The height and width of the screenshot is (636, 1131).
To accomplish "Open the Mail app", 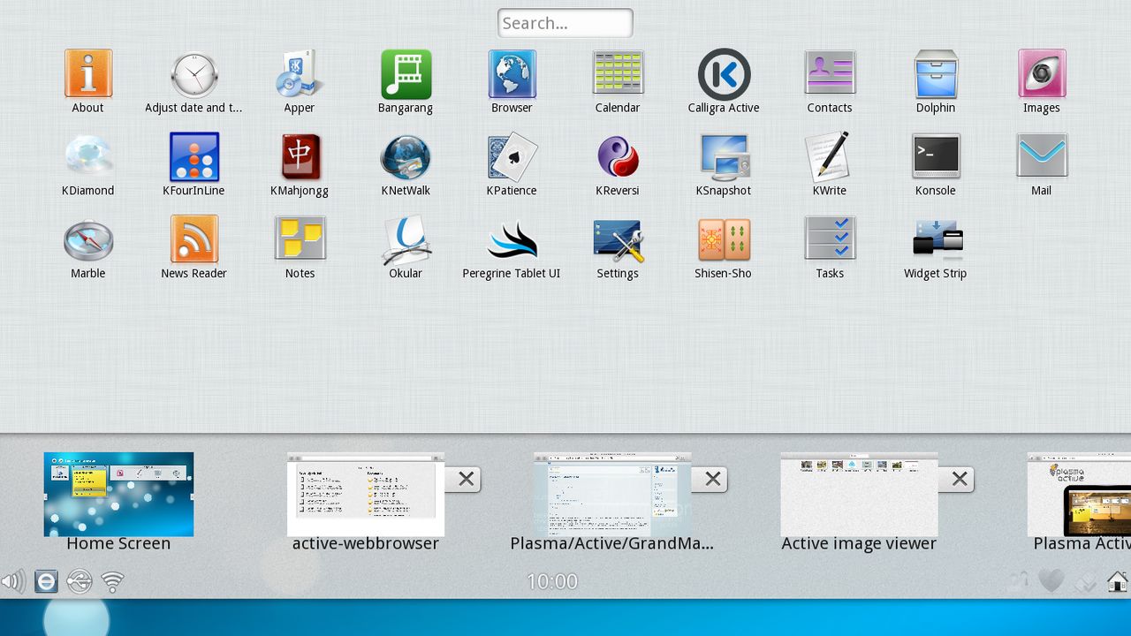I will point(1042,164).
